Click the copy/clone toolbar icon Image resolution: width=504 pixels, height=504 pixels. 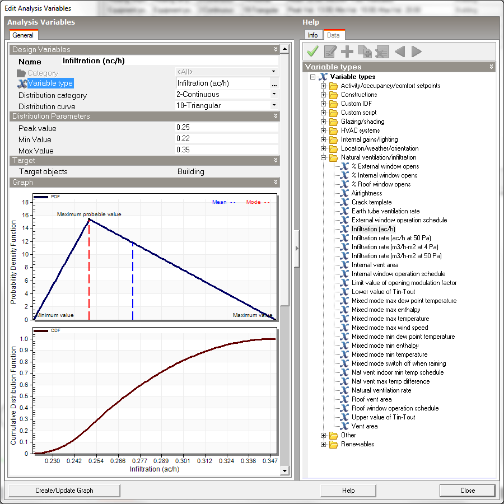pyautogui.click(x=365, y=52)
